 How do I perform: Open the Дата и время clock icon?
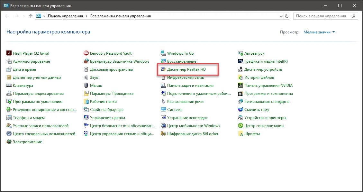click(x=9, y=69)
